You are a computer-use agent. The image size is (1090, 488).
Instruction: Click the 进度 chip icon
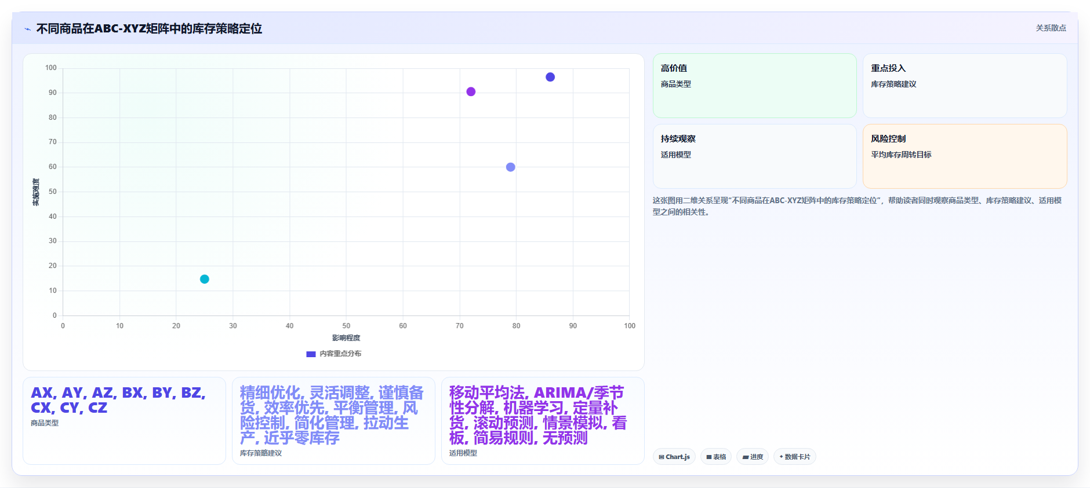point(746,457)
